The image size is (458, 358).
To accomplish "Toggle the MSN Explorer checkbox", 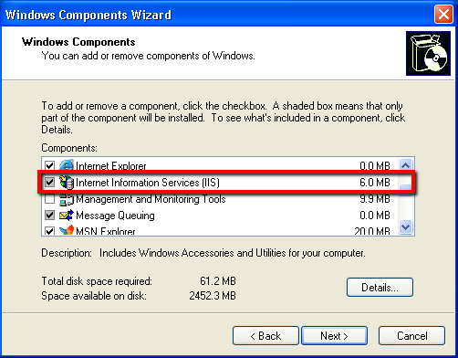I will [49, 231].
